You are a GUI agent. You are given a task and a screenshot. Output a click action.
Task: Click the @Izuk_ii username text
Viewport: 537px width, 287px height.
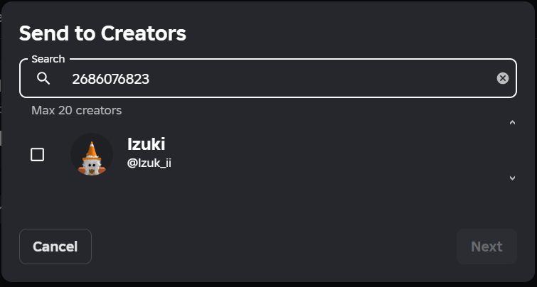tap(149, 163)
